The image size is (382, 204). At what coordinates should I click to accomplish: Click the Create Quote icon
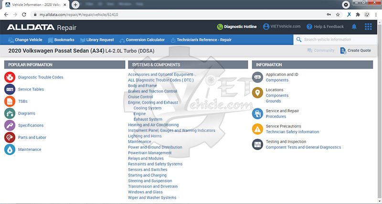point(343,51)
